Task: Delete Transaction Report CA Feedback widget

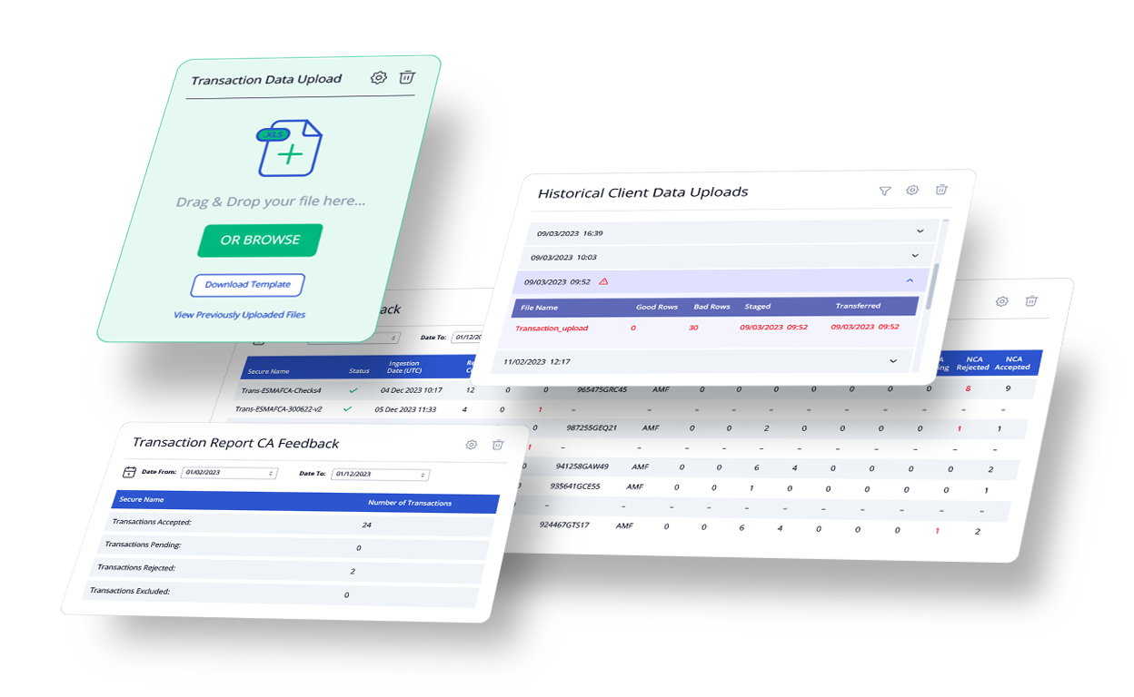Action: 498,445
